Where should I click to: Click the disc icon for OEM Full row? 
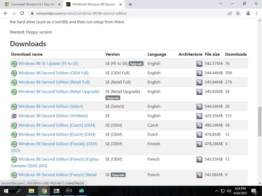point(14,73)
